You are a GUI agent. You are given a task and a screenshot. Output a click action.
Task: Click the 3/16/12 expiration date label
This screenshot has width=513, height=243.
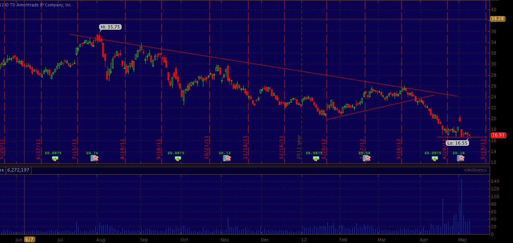(399, 149)
